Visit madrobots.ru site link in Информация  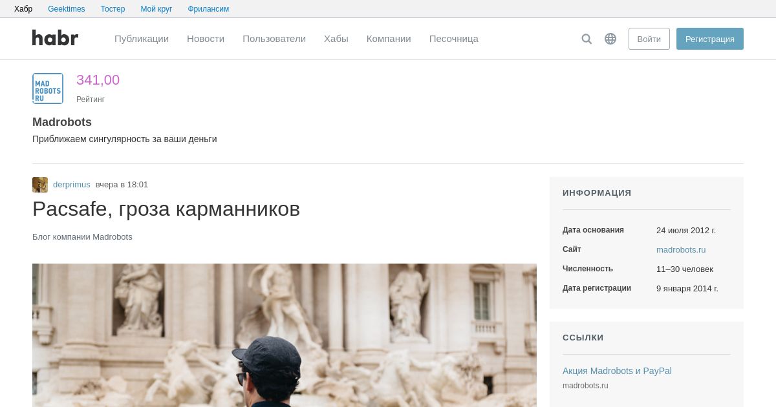pos(681,250)
